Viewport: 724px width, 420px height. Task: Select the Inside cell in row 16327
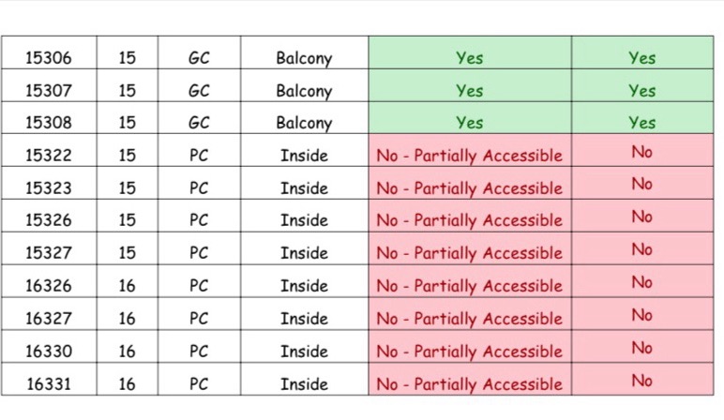point(304,319)
